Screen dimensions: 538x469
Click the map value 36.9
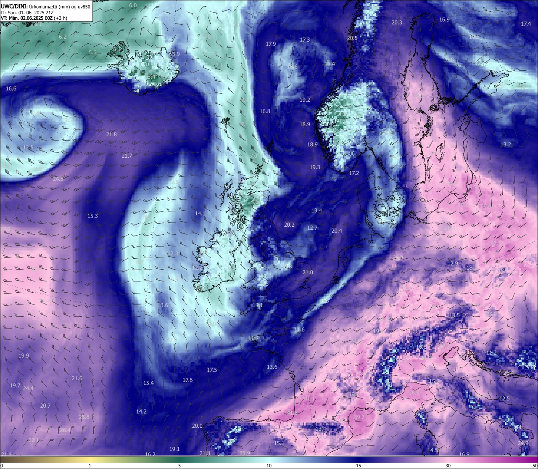pyautogui.click(x=414, y=393)
